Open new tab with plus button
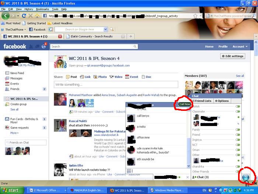 (131, 37)
